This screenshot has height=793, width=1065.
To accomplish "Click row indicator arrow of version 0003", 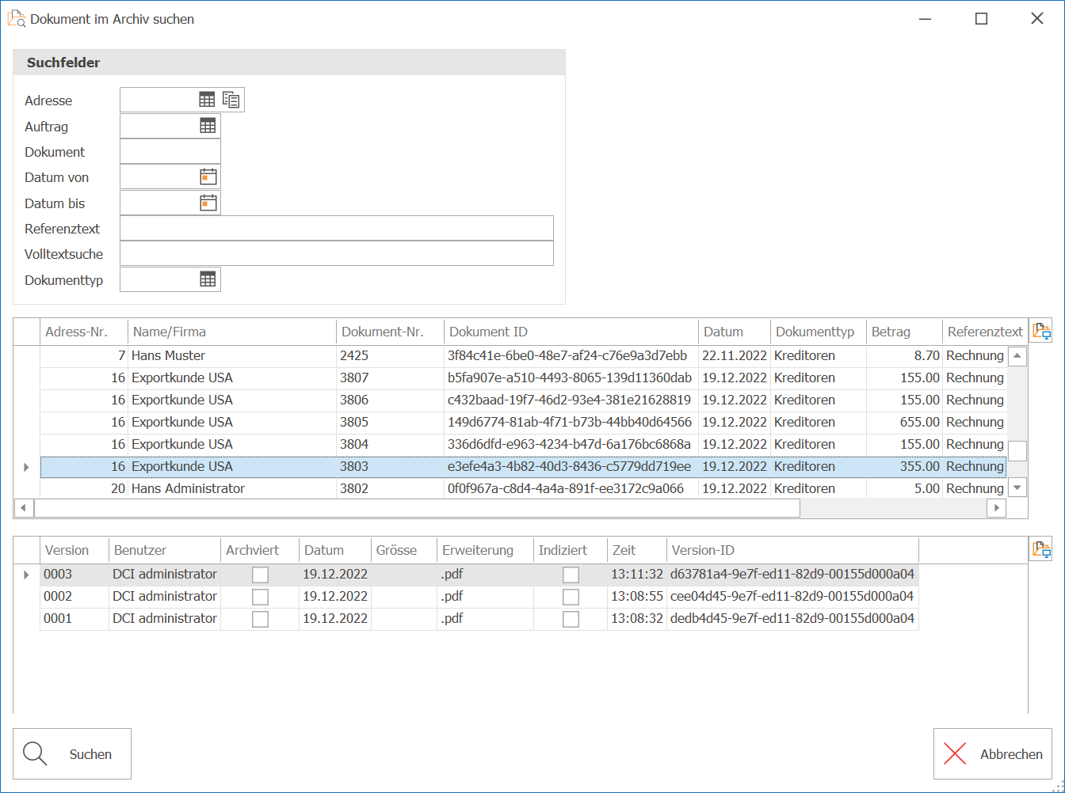I will (26, 575).
